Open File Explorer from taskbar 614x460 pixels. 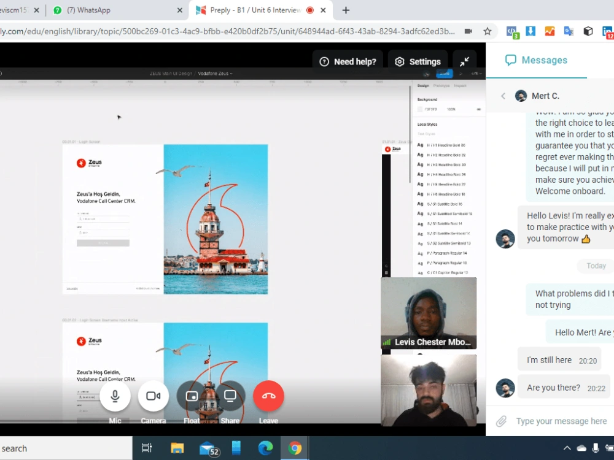click(x=177, y=448)
